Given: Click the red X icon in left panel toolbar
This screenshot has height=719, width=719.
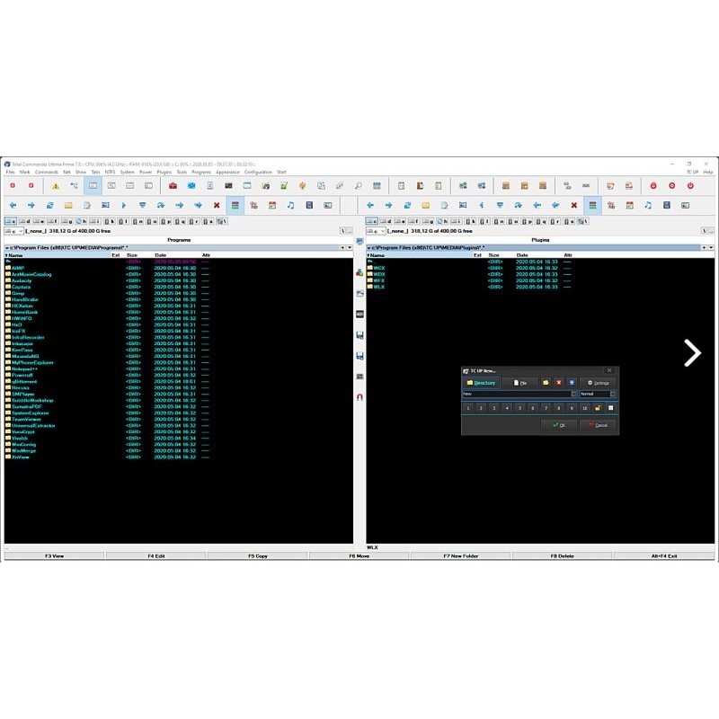Looking at the screenshot, I should coord(217,205).
